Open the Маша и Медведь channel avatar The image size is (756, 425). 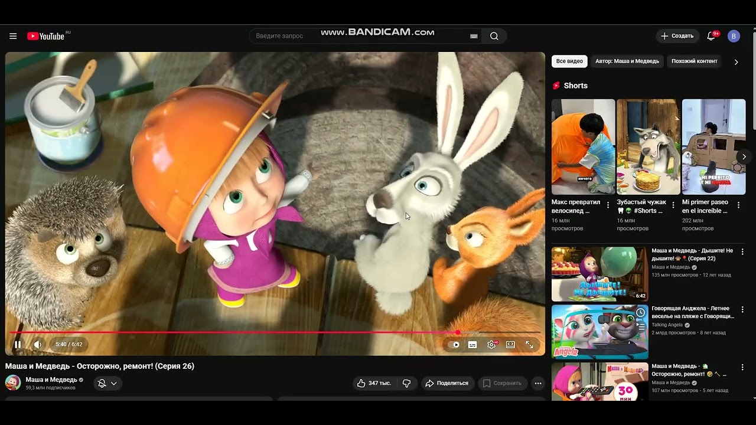[x=13, y=382]
